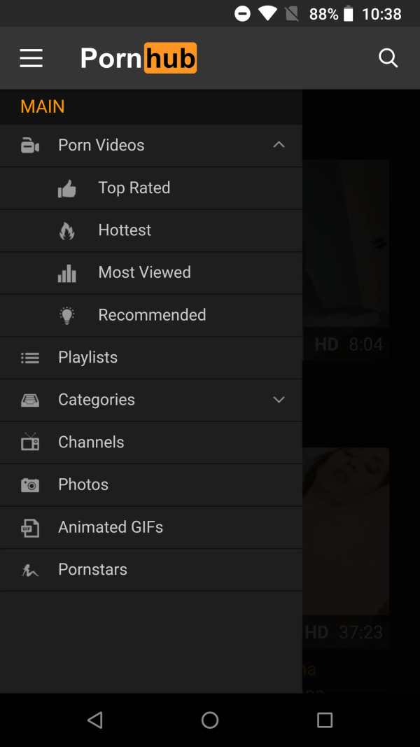Open search with the magnifier icon
This screenshot has width=420, height=747.
388,58
